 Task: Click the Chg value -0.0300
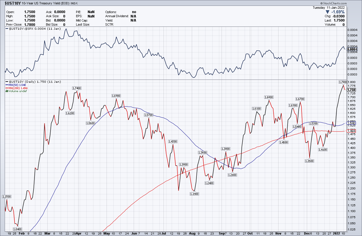click(x=339, y=16)
